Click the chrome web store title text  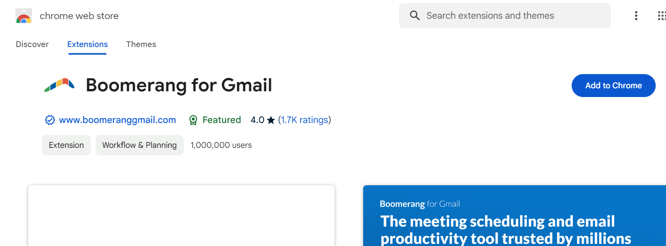(x=79, y=16)
